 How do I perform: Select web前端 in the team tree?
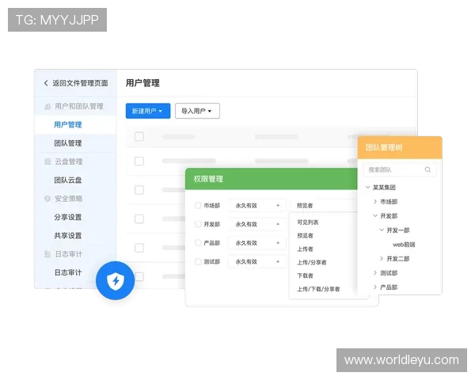404,245
